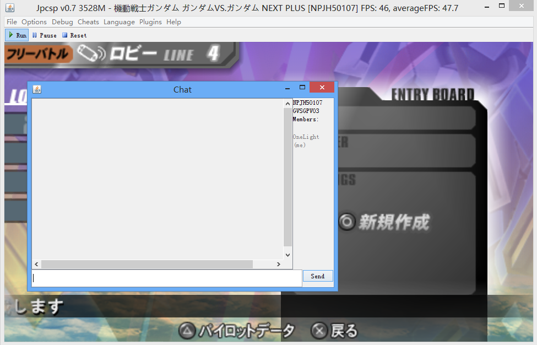The width and height of the screenshot is (537, 345).
Task: Maximize the Jpcsp main window
Action: [502, 6]
